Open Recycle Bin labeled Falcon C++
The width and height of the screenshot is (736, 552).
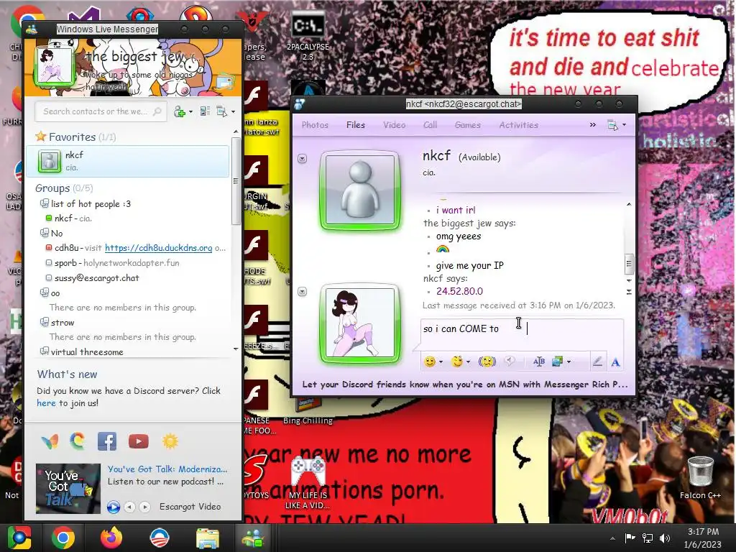pyautogui.click(x=700, y=477)
